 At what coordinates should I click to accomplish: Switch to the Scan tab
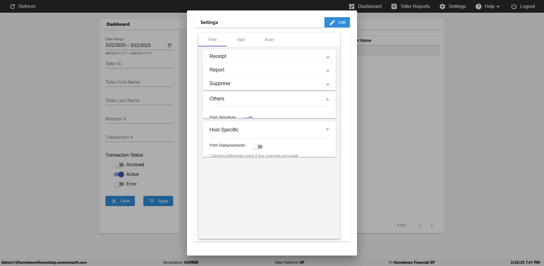tap(269, 40)
